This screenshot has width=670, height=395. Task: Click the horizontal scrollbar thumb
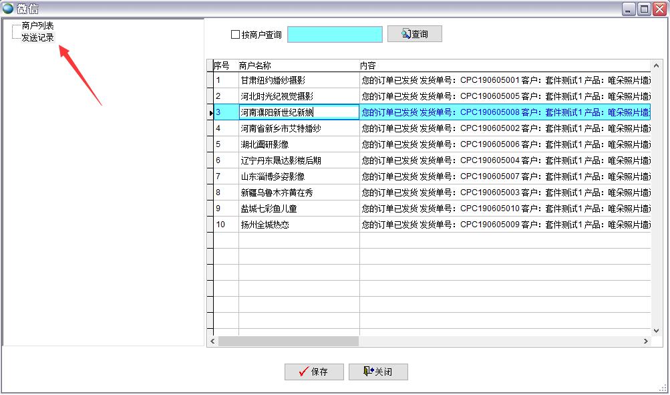coord(289,342)
